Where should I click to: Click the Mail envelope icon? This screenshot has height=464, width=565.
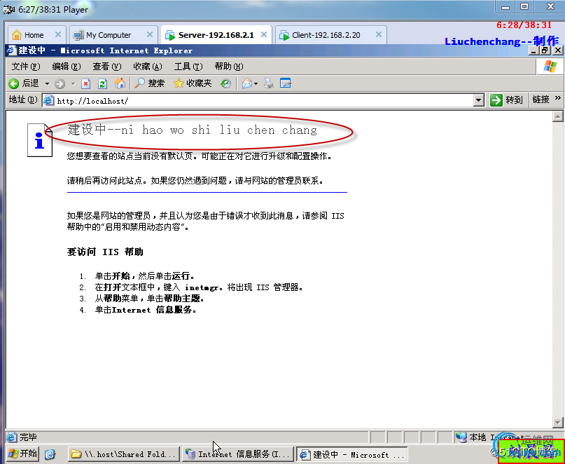(247, 83)
